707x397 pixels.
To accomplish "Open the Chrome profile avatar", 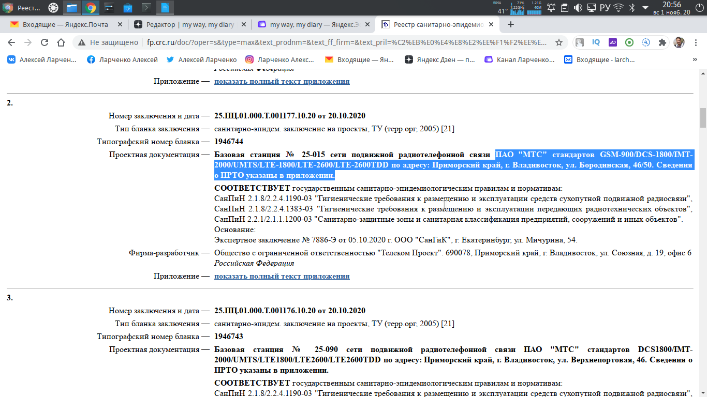I will [x=679, y=42].
